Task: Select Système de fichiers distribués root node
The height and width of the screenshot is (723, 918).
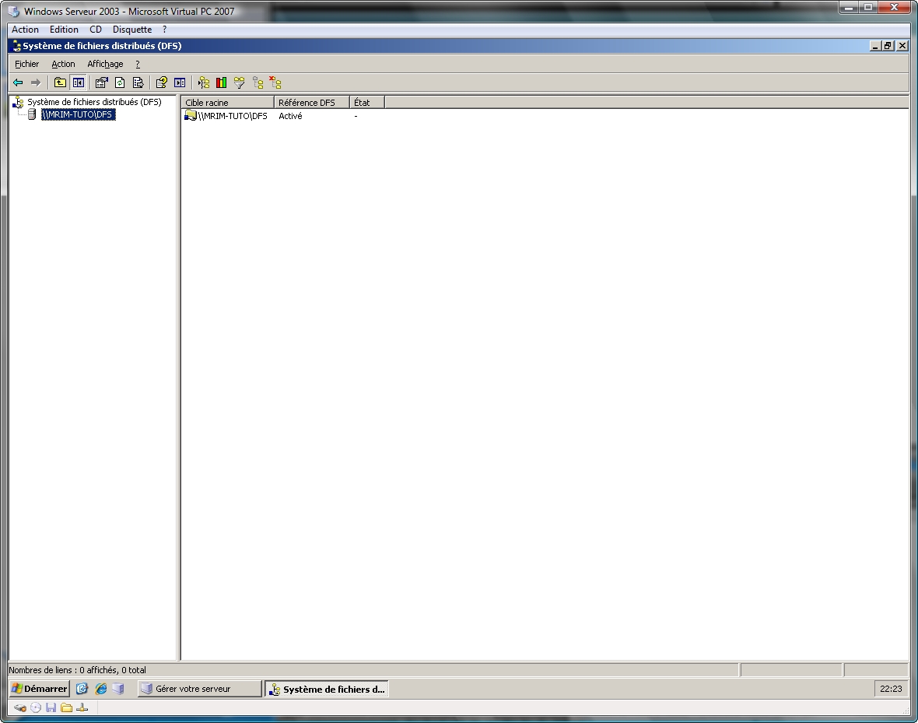Action: click(94, 102)
